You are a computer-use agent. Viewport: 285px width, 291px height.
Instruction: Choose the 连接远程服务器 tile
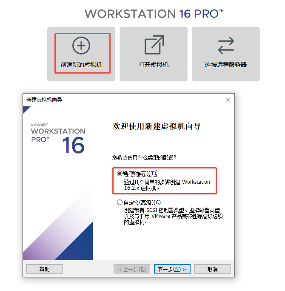[x=226, y=54]
